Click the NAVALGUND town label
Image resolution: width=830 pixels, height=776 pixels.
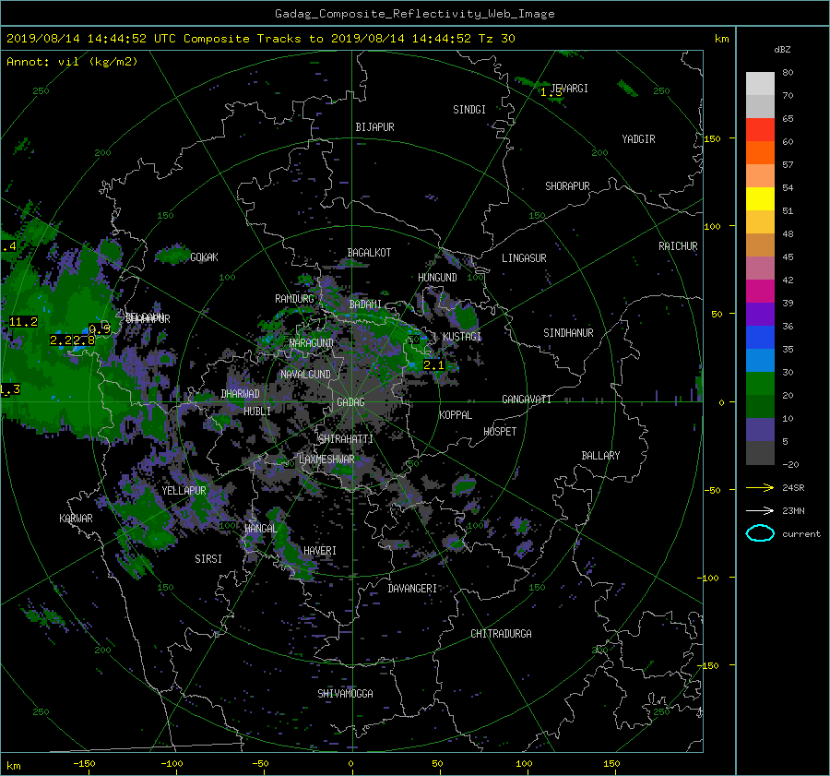[305, 375]
